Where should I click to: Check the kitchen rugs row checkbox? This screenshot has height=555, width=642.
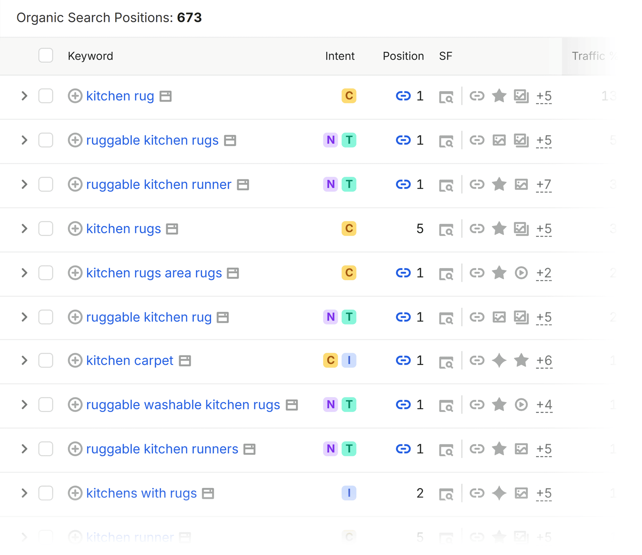[x=45, y=228]
